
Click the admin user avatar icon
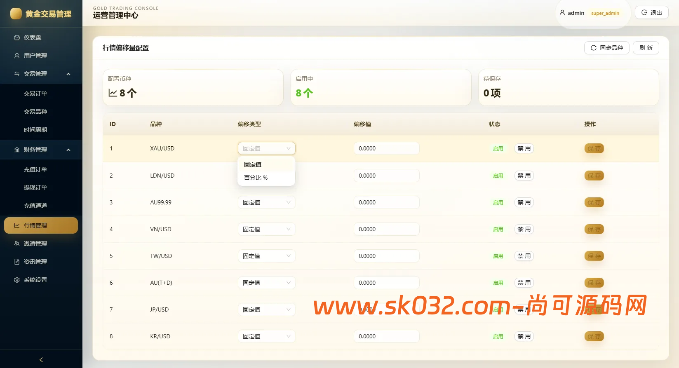(x=562, y=13)
